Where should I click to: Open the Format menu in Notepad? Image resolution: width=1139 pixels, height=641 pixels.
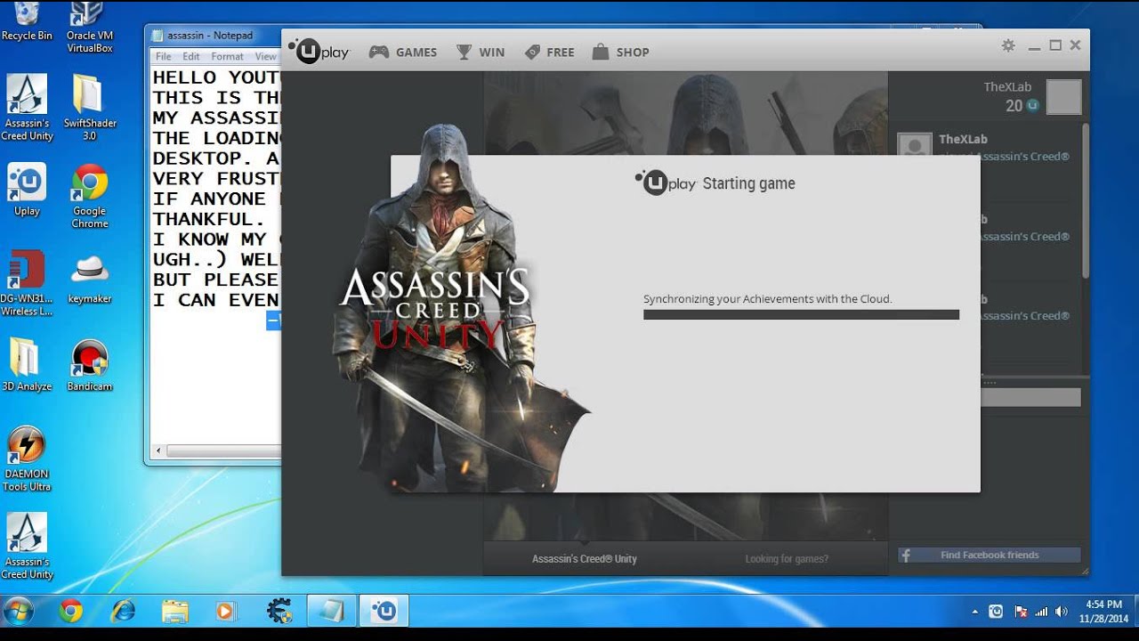tap(227, 56)
